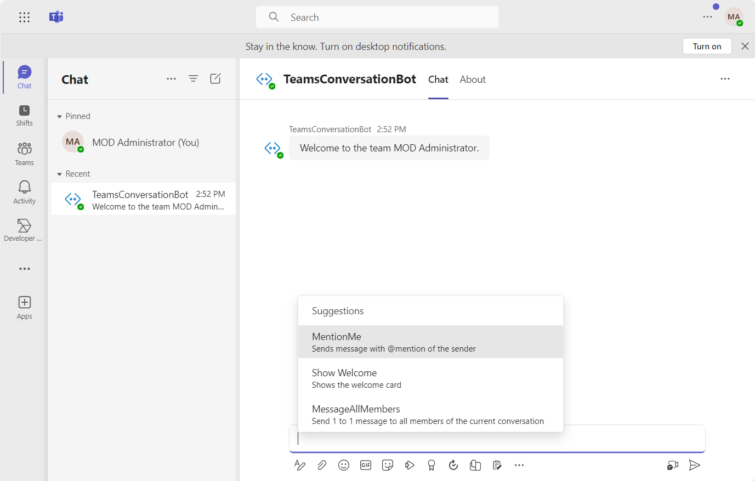This screenshot has width=755, height=481.
Task: Open the sticker picker
Action: pos(388,465)
